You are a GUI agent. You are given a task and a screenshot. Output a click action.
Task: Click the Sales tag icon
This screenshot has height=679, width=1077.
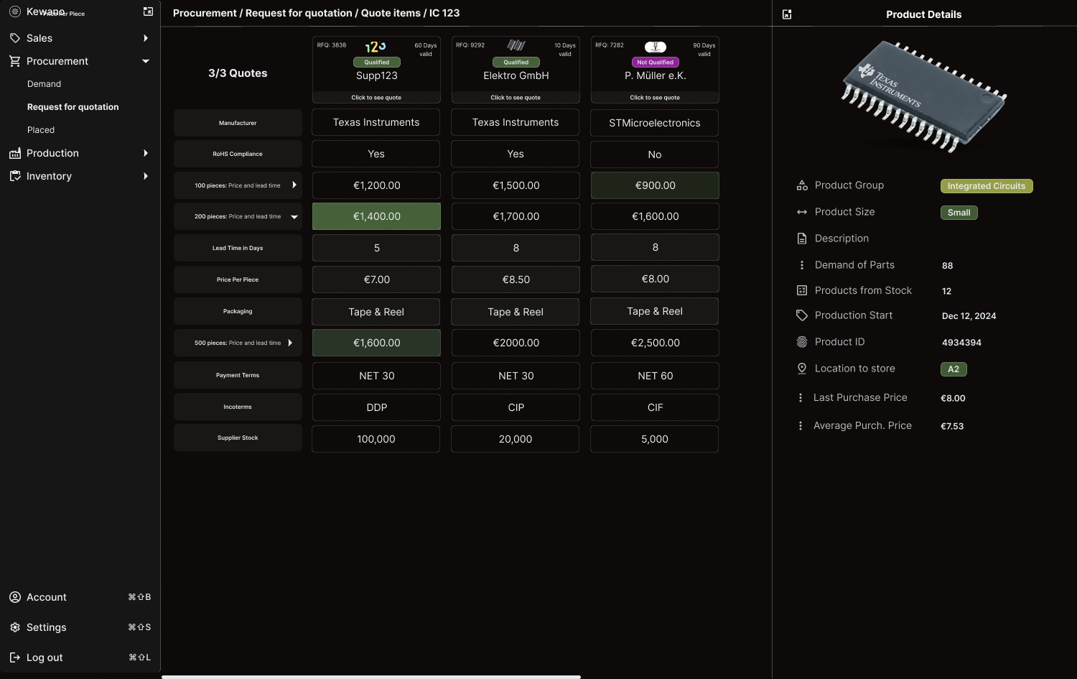[15, 38]
